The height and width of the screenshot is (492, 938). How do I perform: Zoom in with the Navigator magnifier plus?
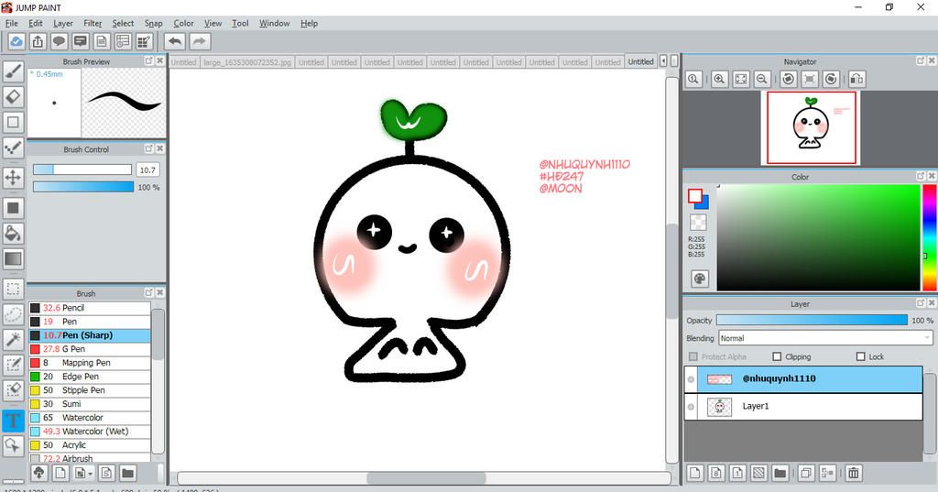click(x=720, y=79)
